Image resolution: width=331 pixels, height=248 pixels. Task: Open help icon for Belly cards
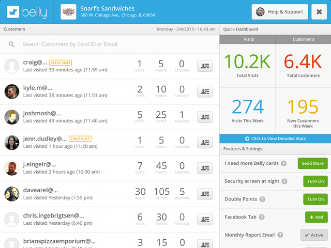coord(284,163)
